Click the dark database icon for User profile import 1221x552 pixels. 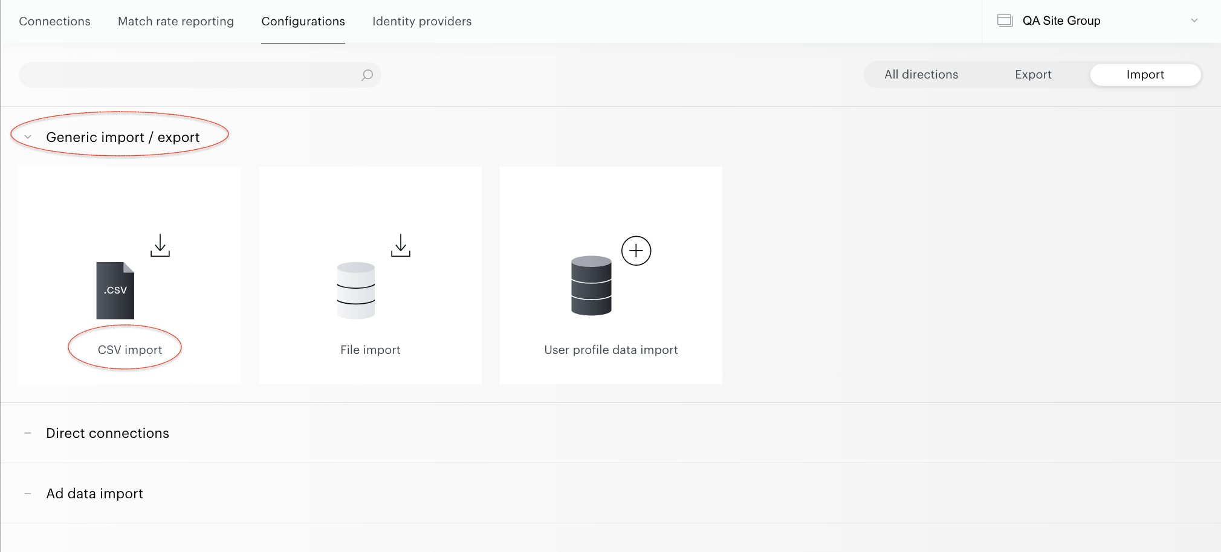pos(591,286)
